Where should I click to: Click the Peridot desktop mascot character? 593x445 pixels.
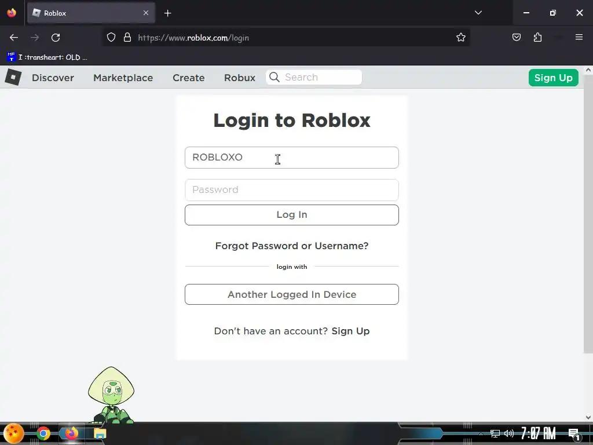111,395
